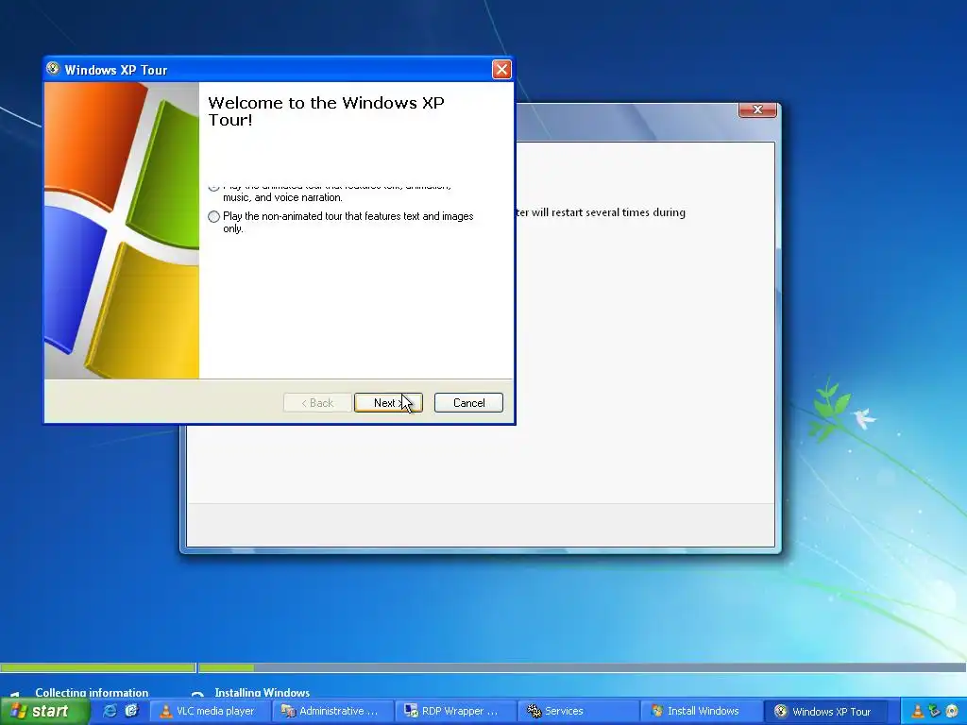Switch to Install Windows taskbar button
Image resolution: width=967 pixels, height=725 pixels.
pyautogui.click(x=700, y=711)
